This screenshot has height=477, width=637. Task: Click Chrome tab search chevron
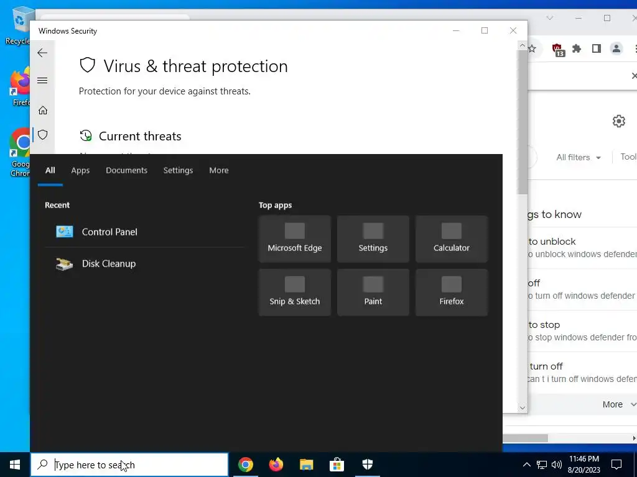click(550, 18)
